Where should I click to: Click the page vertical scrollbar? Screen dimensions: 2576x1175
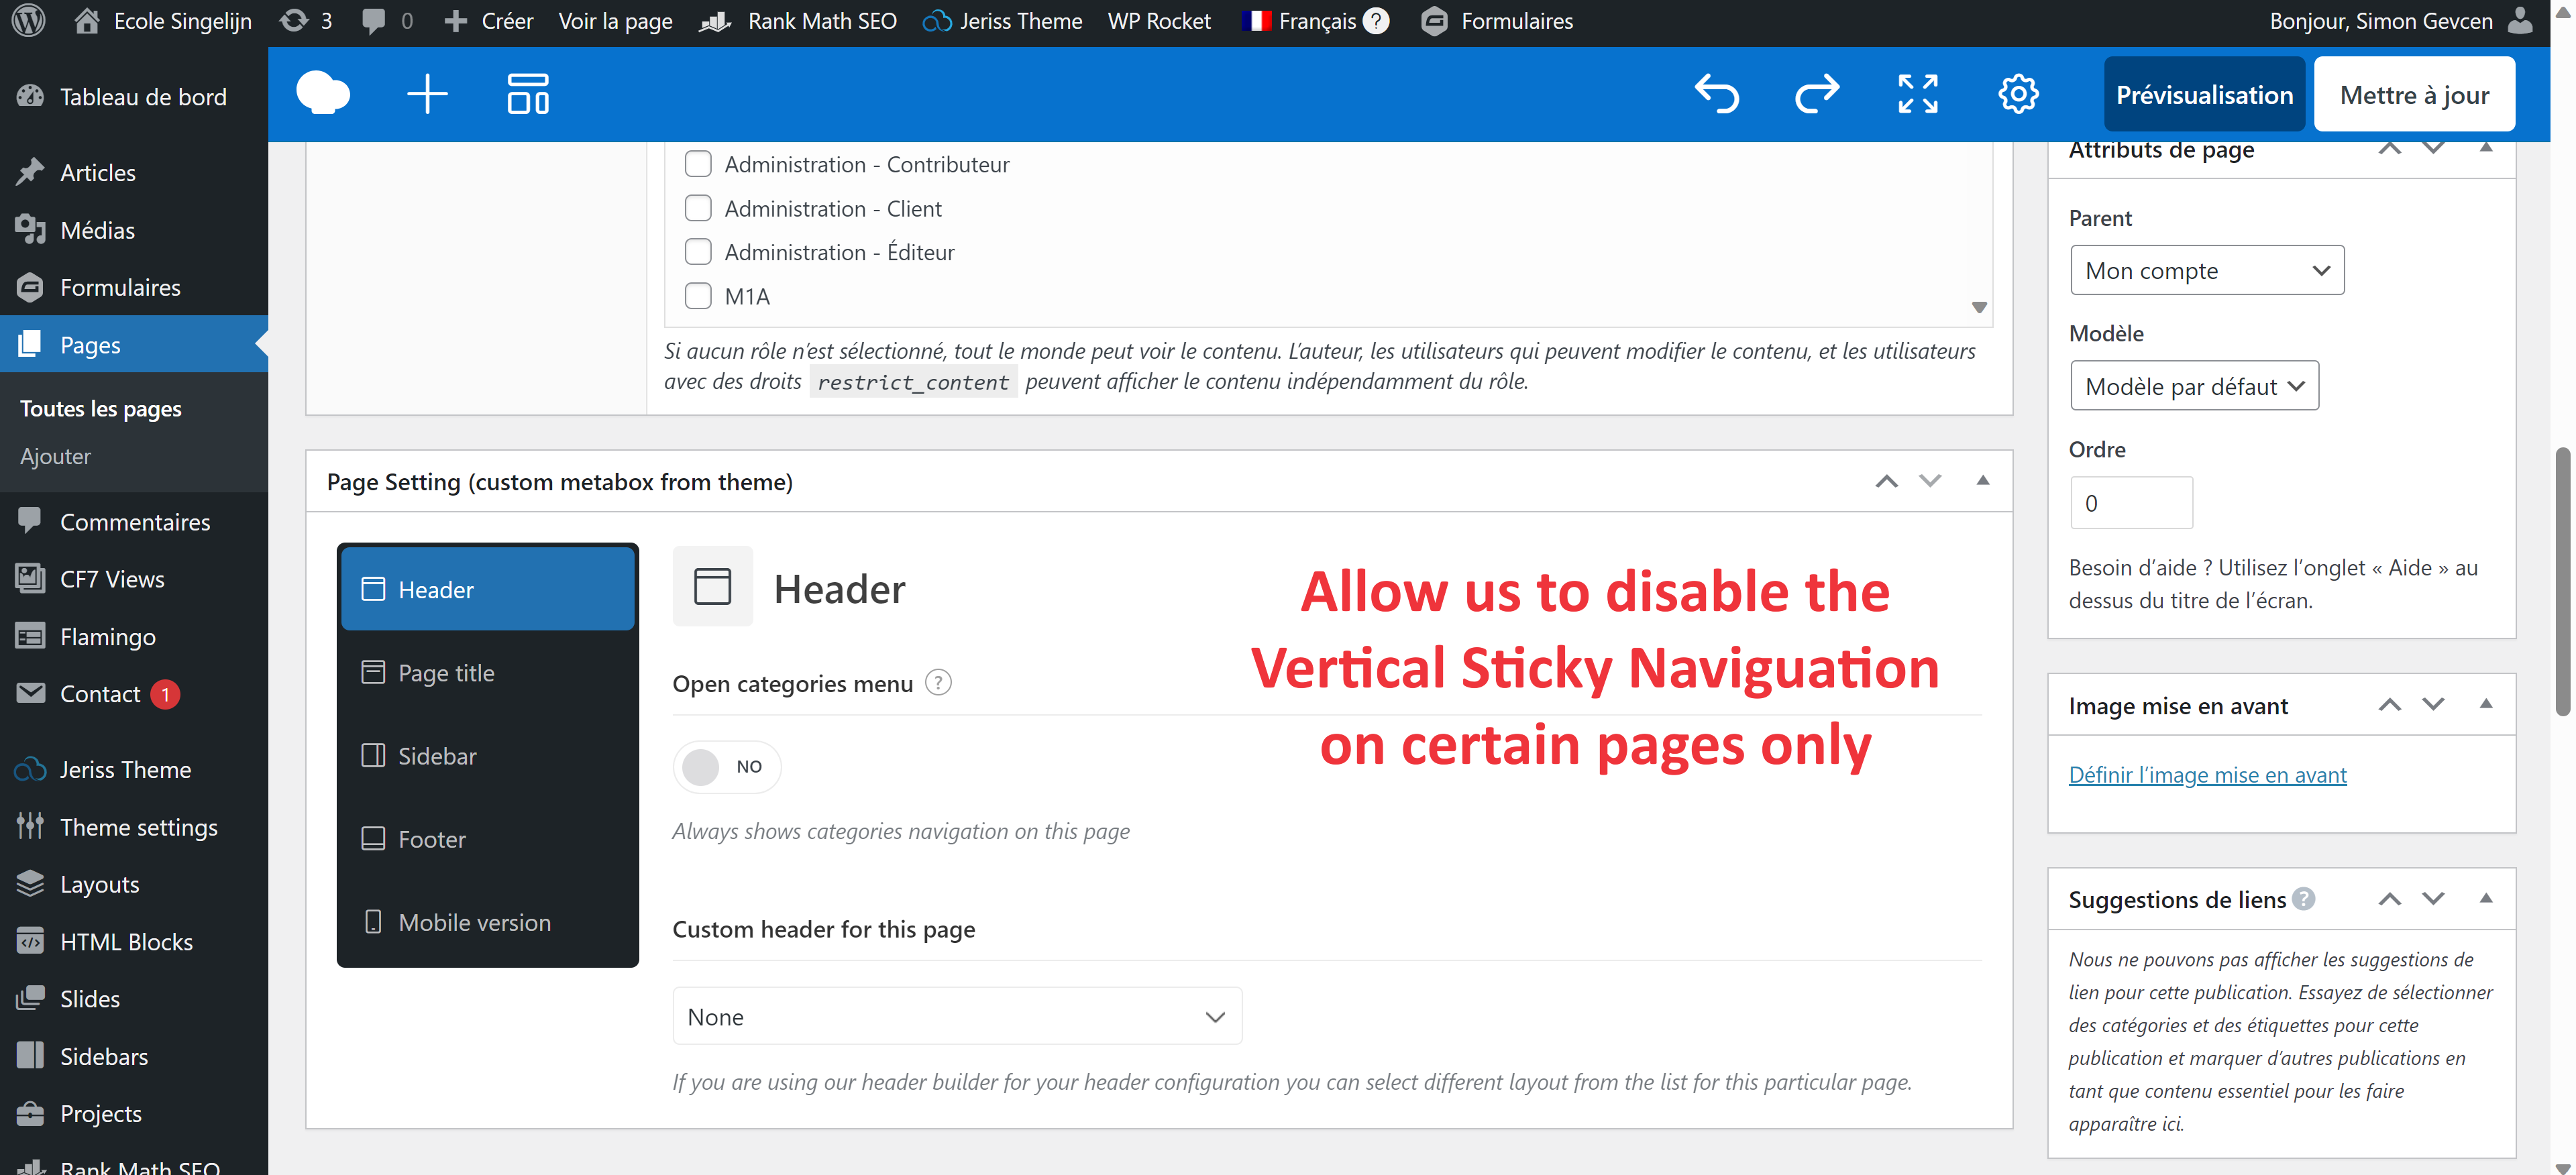tap(2564, 580)
